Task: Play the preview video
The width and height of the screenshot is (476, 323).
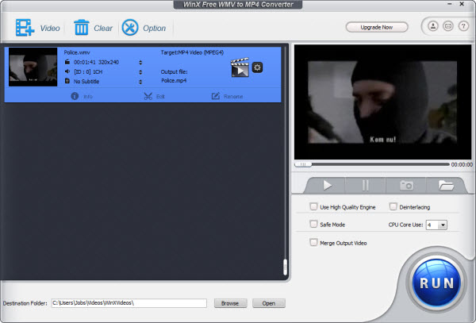Action: (327, 185)
